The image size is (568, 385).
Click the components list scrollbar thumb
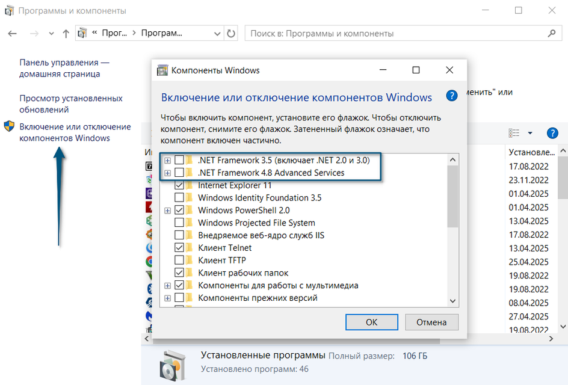pos(452,196)
